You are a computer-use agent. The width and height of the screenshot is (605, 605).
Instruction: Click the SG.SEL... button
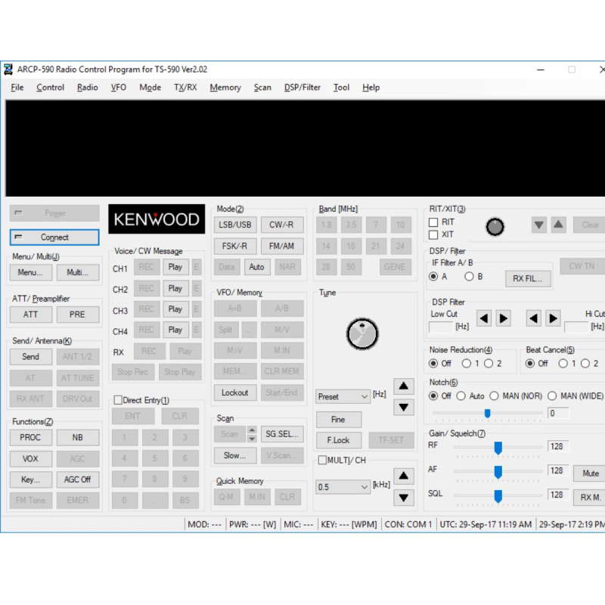(282, 434)
